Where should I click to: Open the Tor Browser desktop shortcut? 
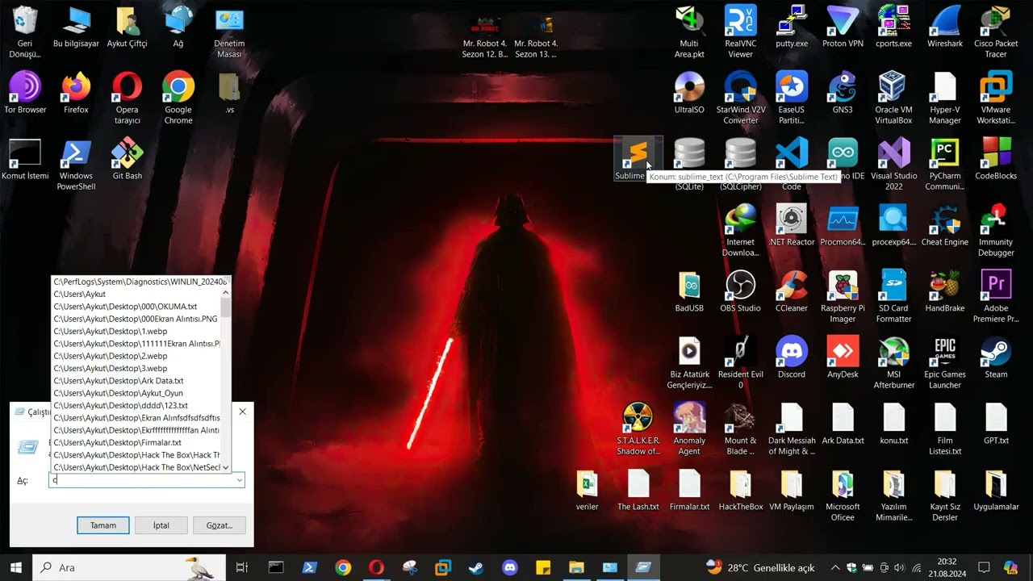click(25, 93)
